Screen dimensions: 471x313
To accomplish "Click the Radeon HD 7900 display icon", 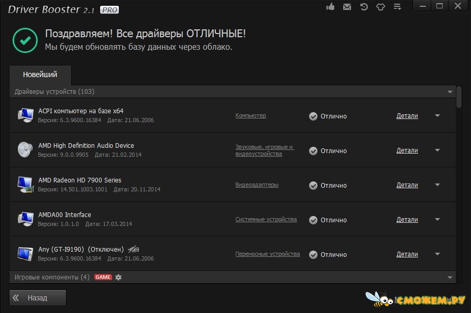I will click(26, 185).
